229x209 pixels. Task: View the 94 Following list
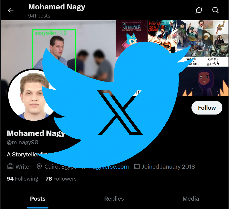pos(22,179)
